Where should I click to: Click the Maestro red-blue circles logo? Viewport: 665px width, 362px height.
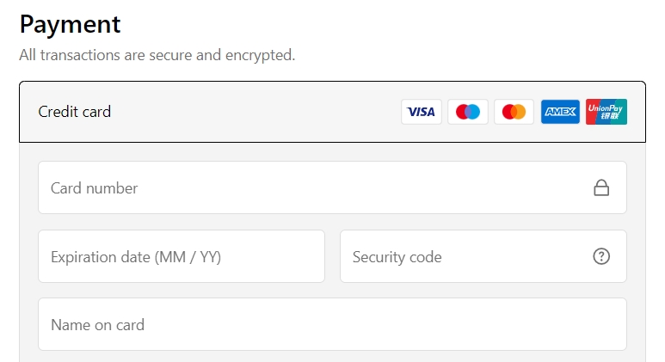[x=468, y=112]
